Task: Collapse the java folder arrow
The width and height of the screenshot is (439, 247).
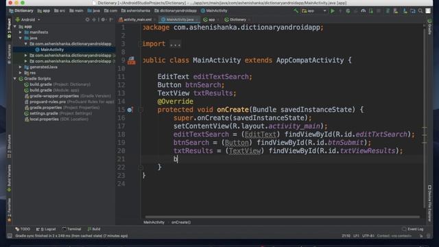Action: (x=21, y=38)
